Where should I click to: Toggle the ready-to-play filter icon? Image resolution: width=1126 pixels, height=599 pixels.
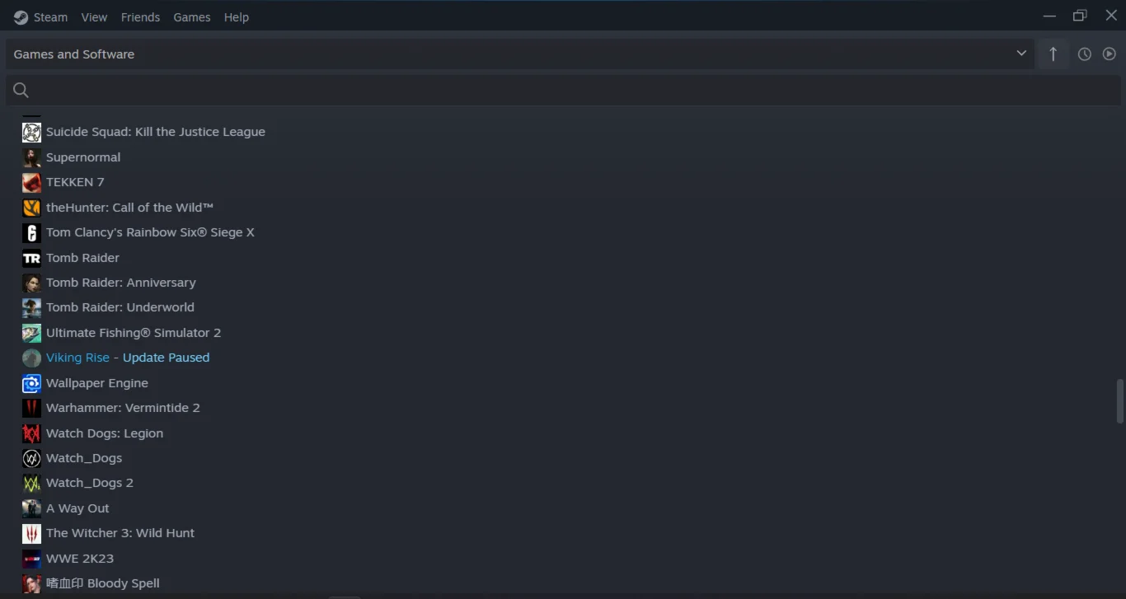click(1110, 54)
